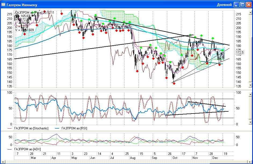The height and width of the screenshot is (164, 253).
Task: Click the price chart's vertical scrollbar up arrow
Action: pos(250,12)
